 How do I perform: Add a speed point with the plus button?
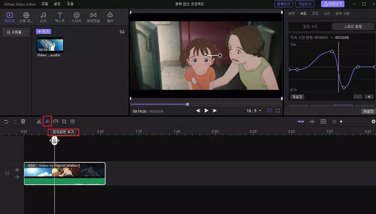point(369,97)
